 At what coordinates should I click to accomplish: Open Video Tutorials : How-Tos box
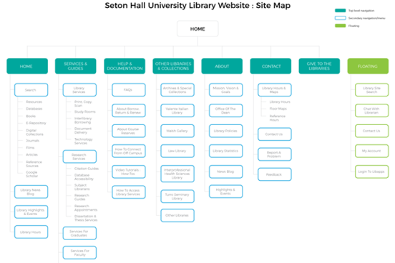click(x=129, y=172)
